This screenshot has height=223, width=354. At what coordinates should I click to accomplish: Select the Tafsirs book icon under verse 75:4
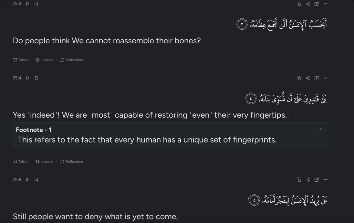tap(14, 161)
